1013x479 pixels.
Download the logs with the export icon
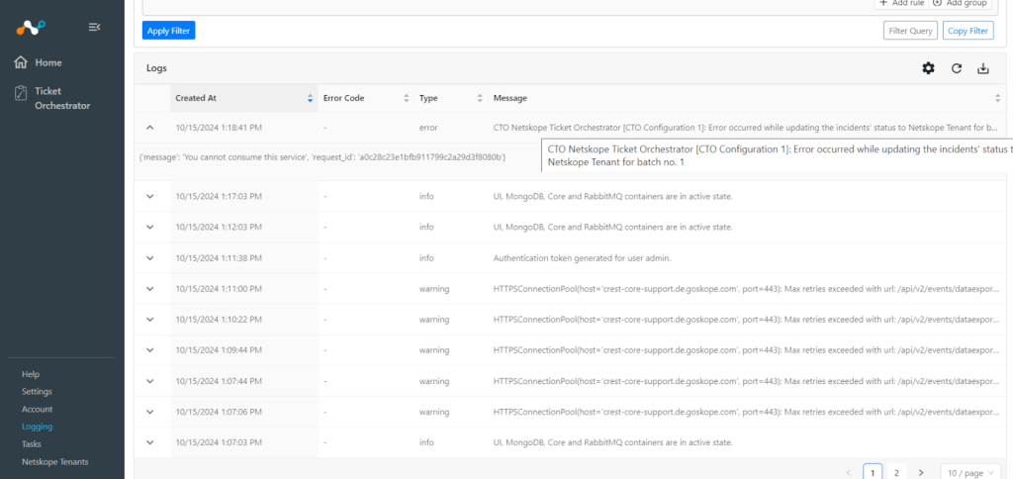(983, 68)
